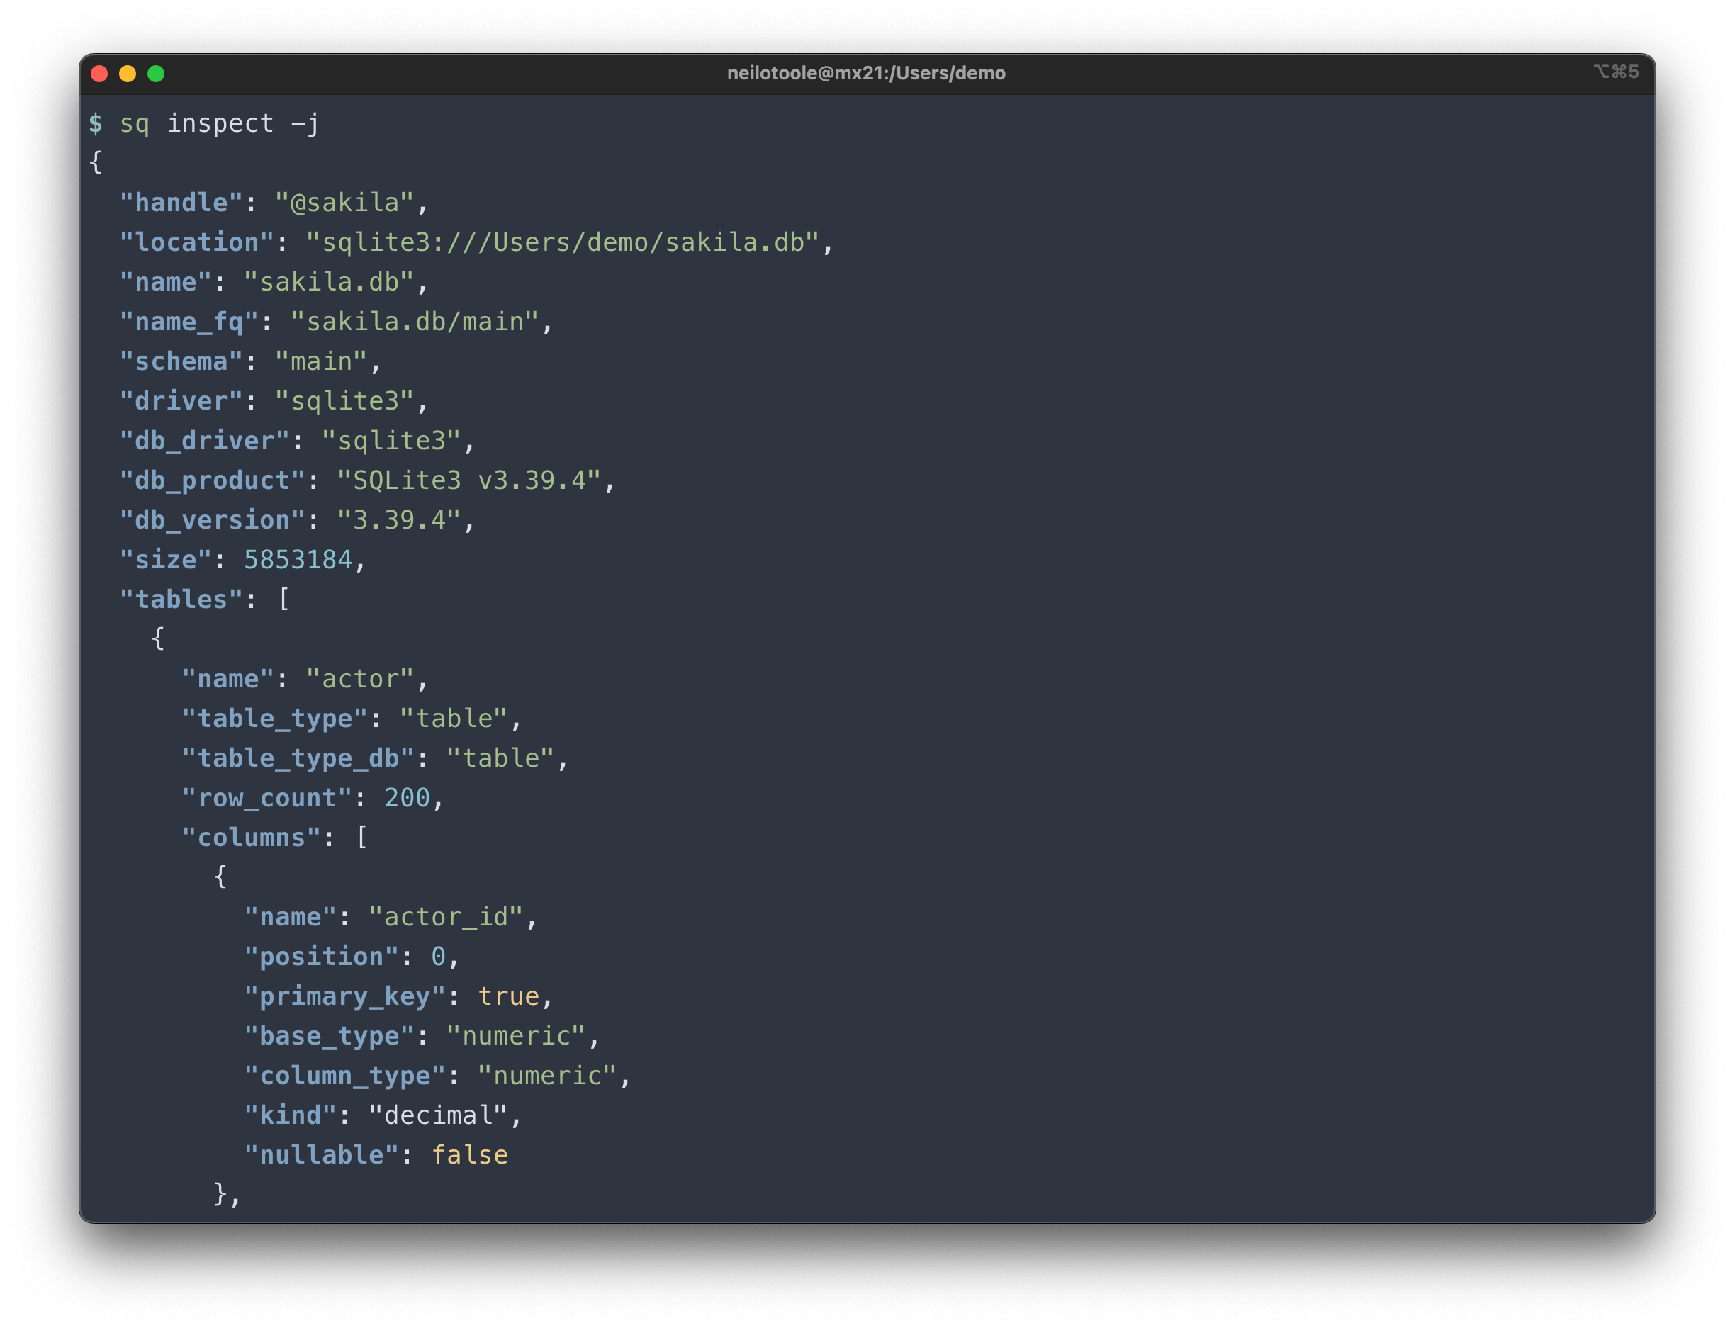This screenshot has height=1328, width=1735.
Task: Click window title neilotoole@mx21:/Users/demo
Action: pyautogui.click(x=866, y=73)
